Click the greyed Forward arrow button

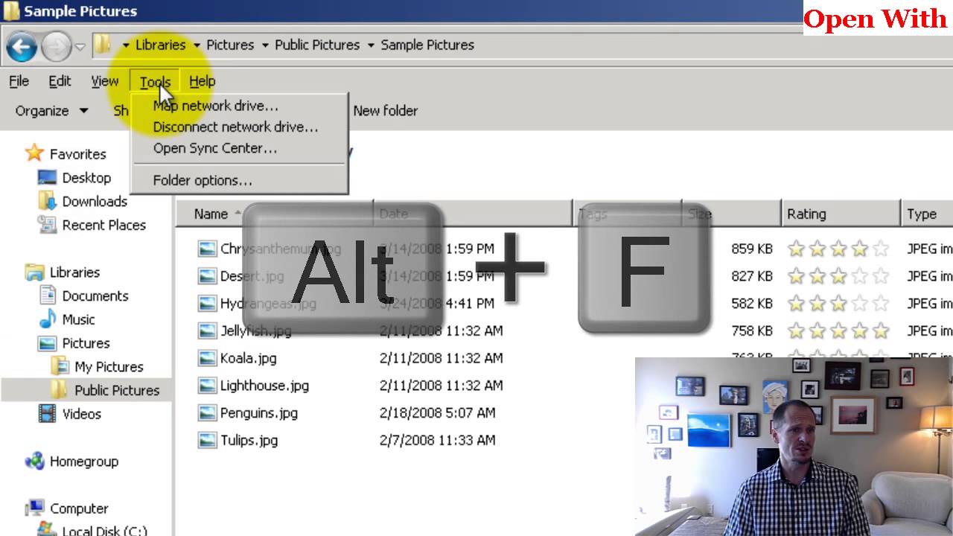pyautogui.click(x=56, y=47)
